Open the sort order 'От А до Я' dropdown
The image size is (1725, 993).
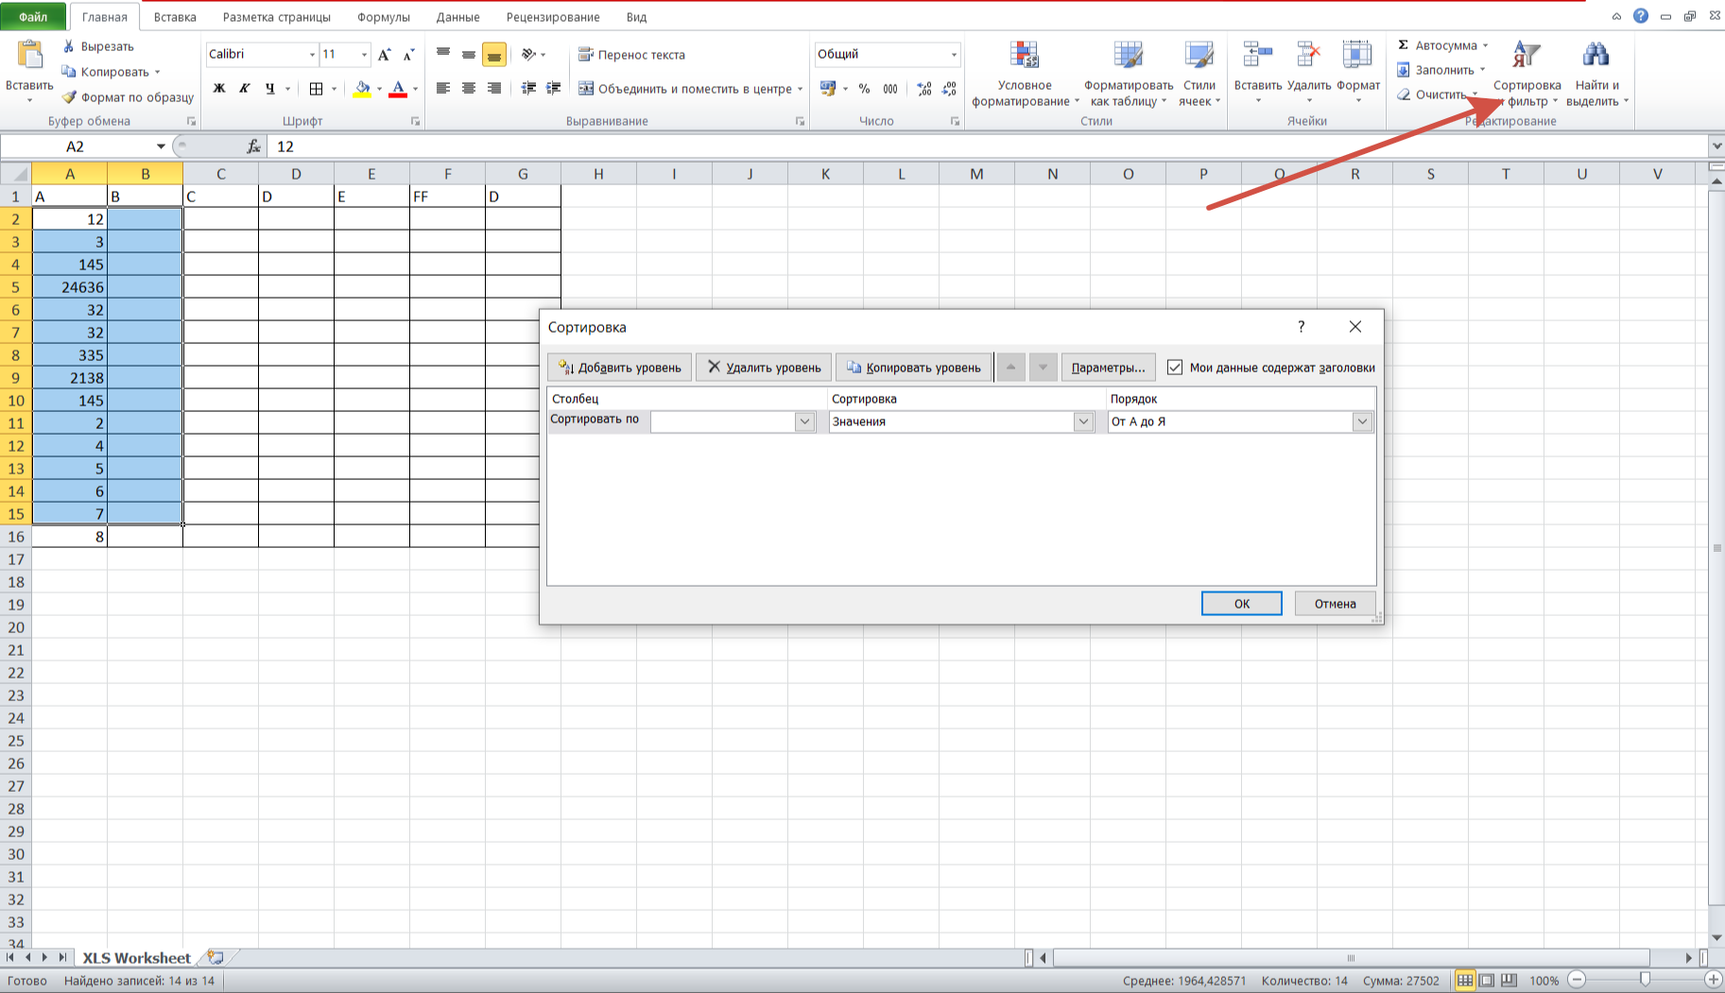click(x=1361, y=421)
